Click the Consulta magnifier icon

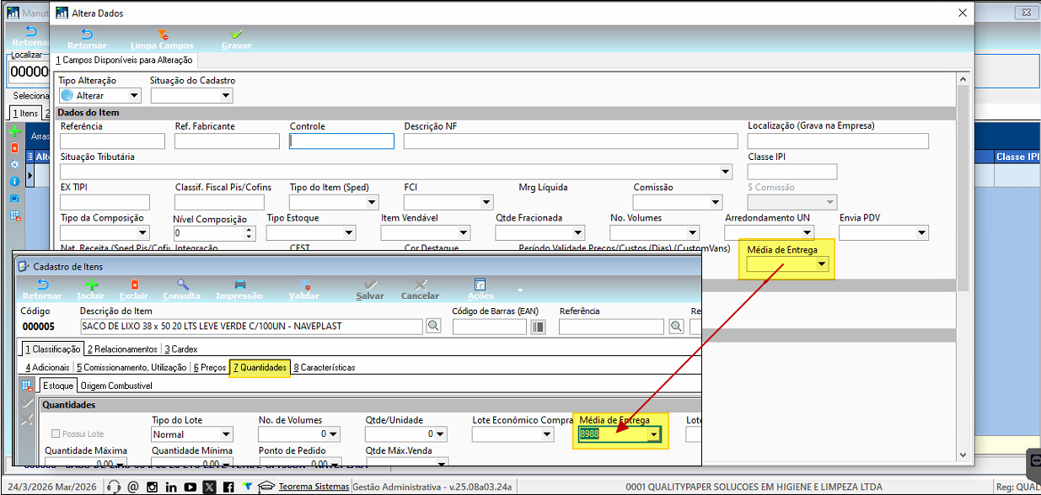(x=181, y=285)
